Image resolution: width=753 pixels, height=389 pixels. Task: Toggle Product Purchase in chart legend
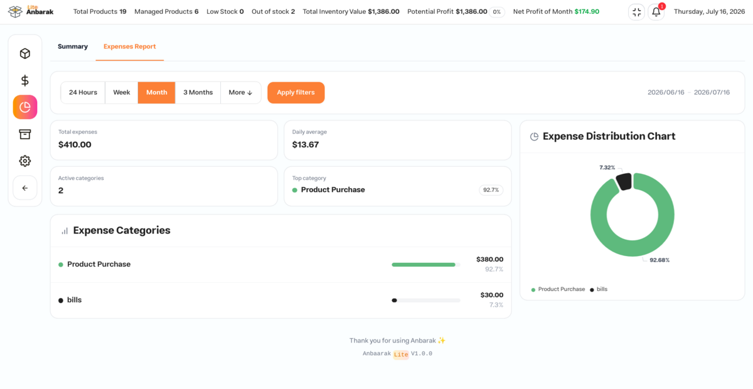coord(558,289)
